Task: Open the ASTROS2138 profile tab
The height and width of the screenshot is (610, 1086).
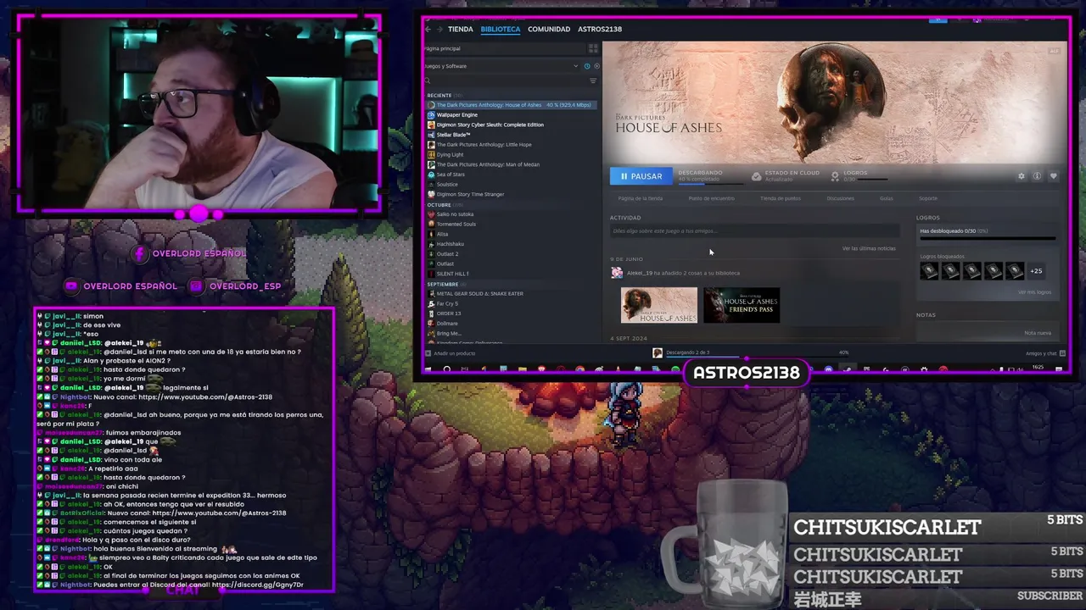Action: [x=600, y=29]
